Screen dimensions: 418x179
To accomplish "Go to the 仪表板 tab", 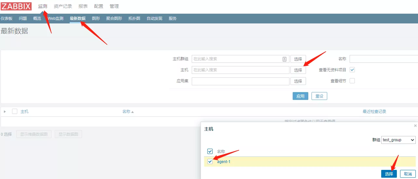I will [7, 19].
